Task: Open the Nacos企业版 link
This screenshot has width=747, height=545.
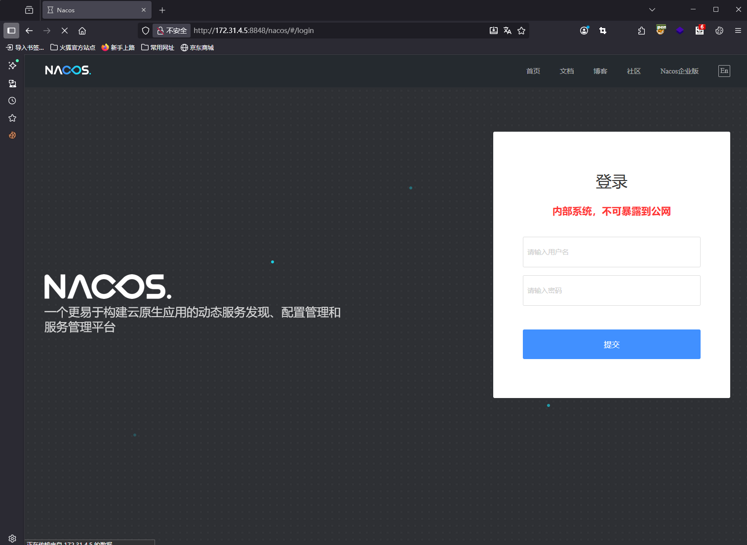Action: pos(679,71)
